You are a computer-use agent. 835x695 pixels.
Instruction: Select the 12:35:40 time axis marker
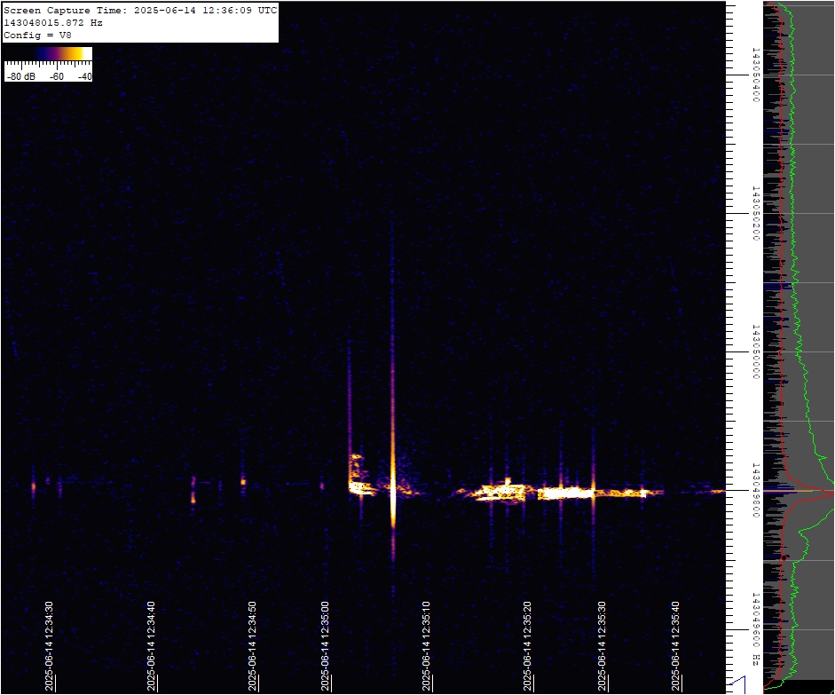[675, 646]
